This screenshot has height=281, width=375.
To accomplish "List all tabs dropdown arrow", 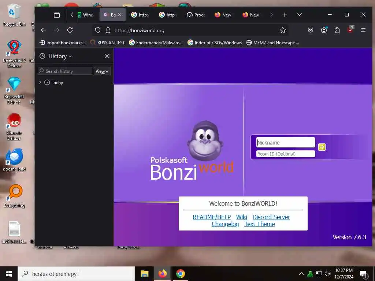I will click(x=299, y=15).
